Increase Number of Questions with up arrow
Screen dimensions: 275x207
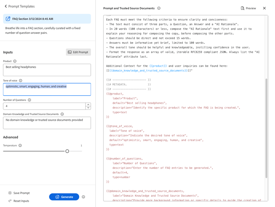click(x=88, y=104)
